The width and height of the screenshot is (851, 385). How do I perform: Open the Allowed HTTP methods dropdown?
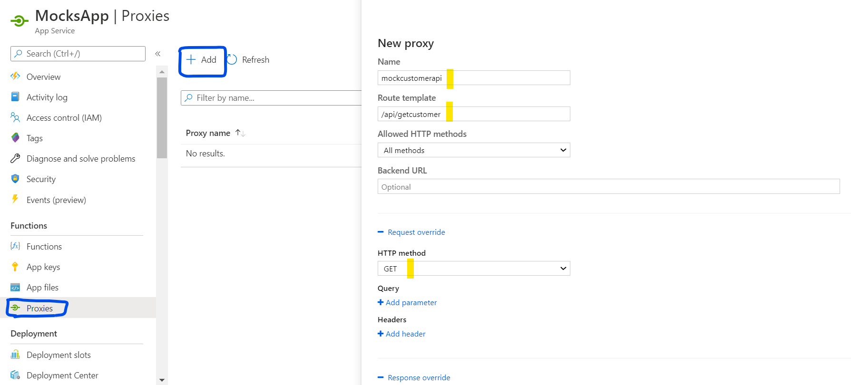tap(474, 150)
